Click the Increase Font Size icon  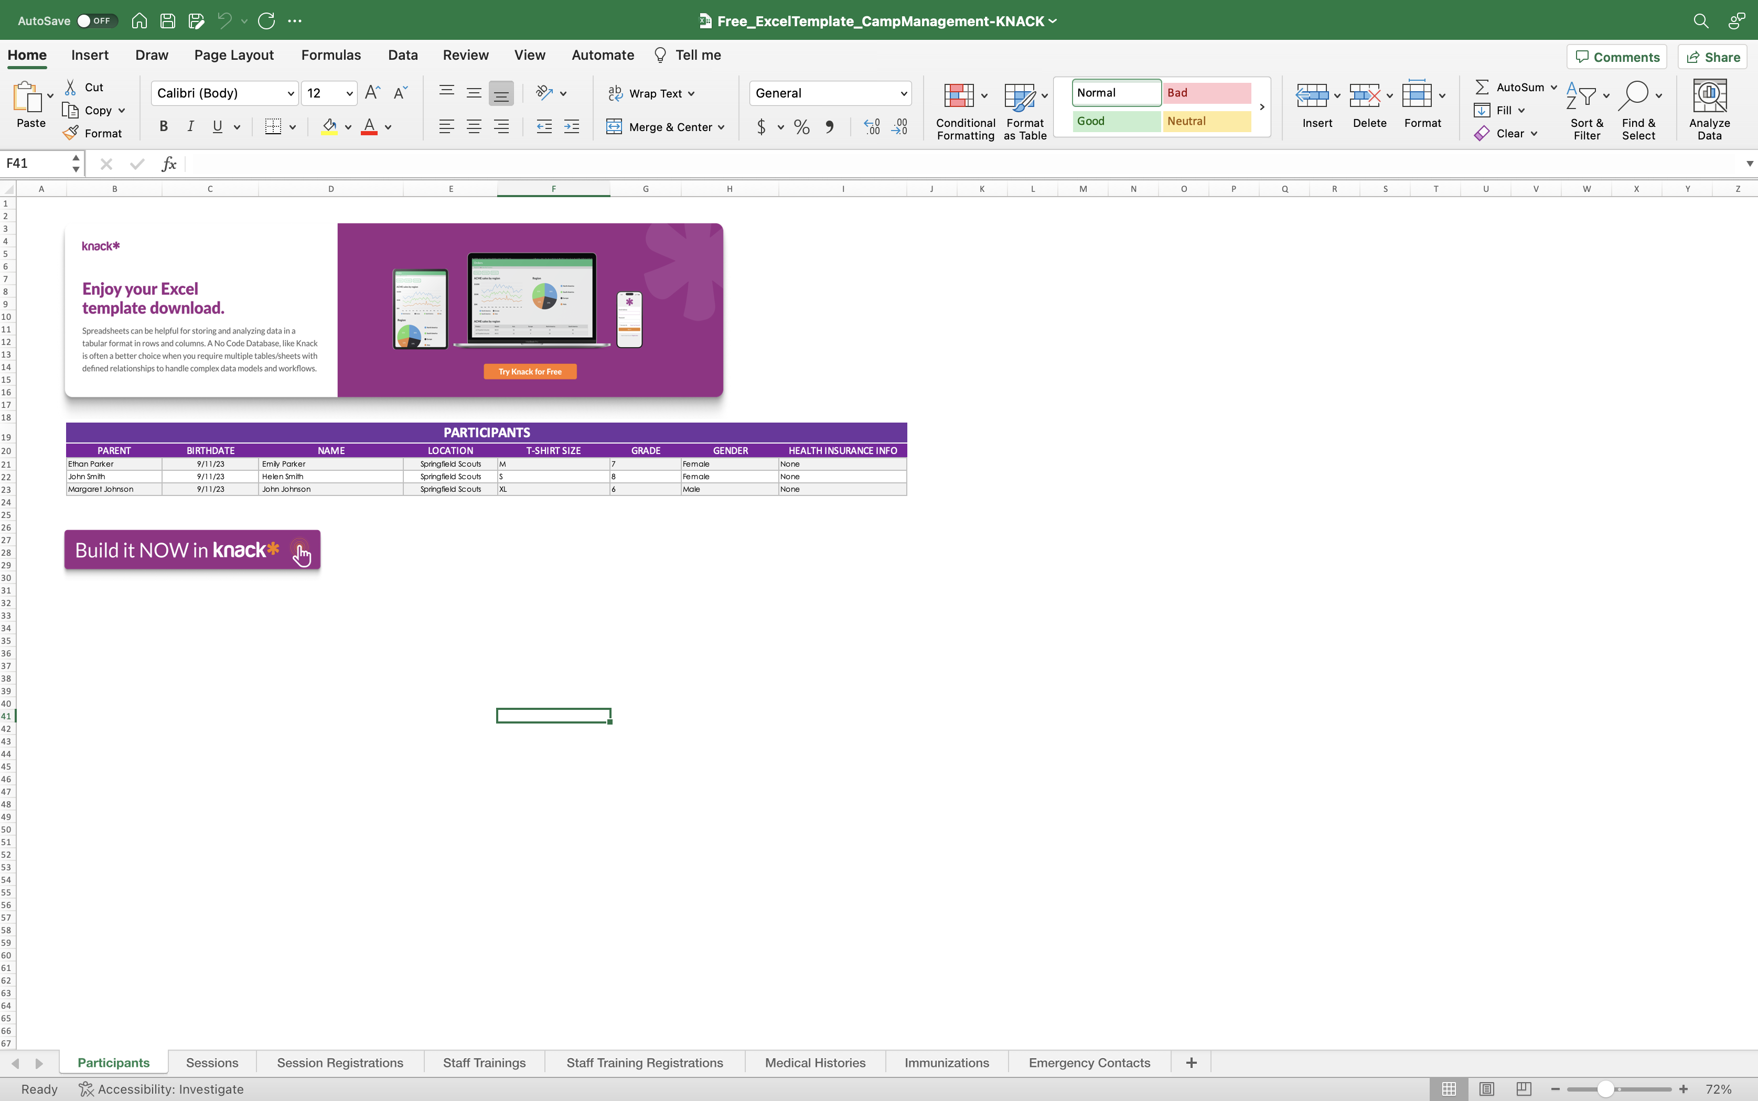click(x=372, y=92)
